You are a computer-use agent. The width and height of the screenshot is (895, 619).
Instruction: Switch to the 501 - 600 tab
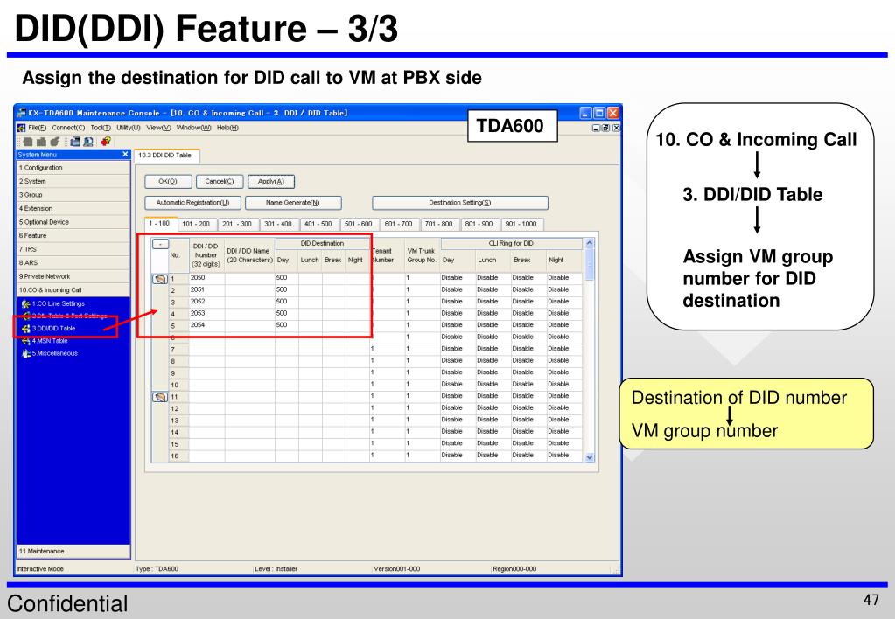pos(358,224)
